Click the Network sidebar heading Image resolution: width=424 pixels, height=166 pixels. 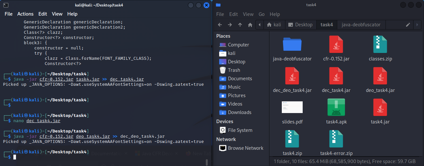(226, 139)
